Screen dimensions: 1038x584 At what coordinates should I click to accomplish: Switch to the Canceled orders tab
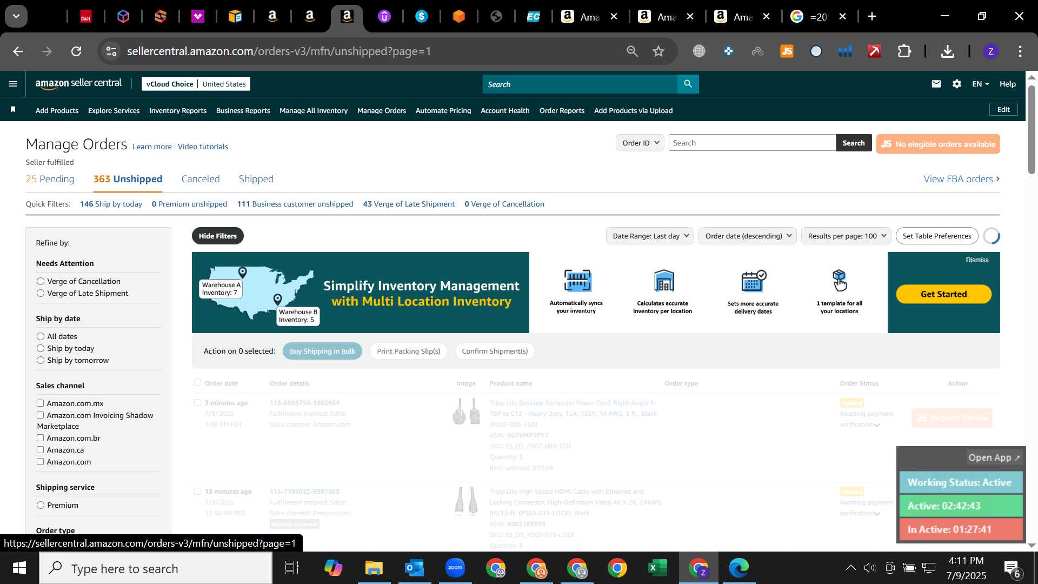[x=201, y=179]
